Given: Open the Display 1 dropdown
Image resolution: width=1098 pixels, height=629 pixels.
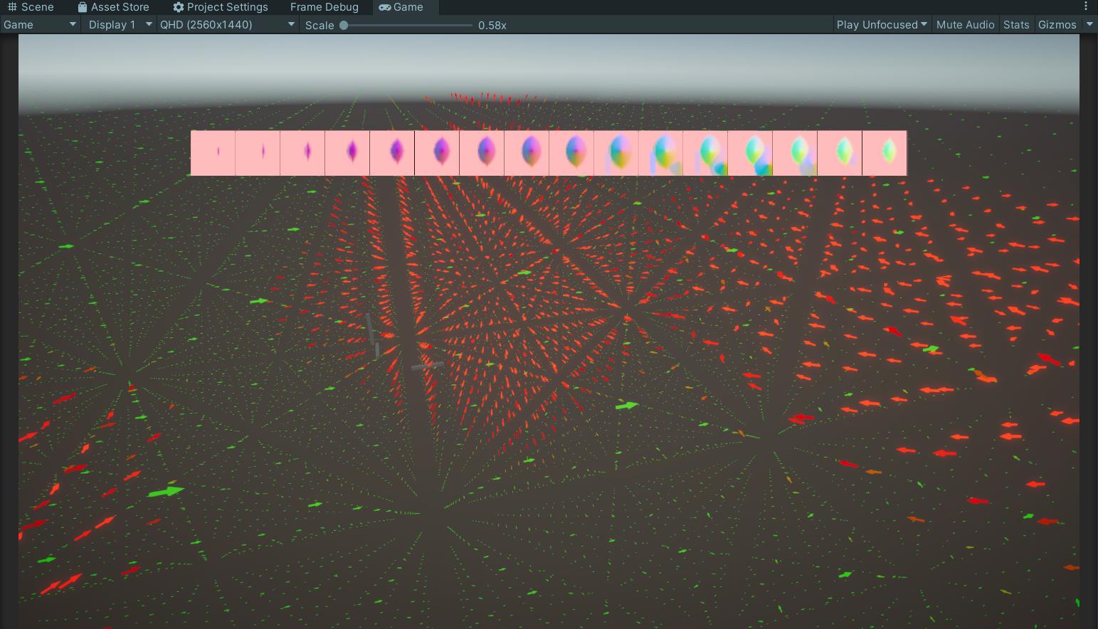Looking at the screenshot, I should [120, 24].
